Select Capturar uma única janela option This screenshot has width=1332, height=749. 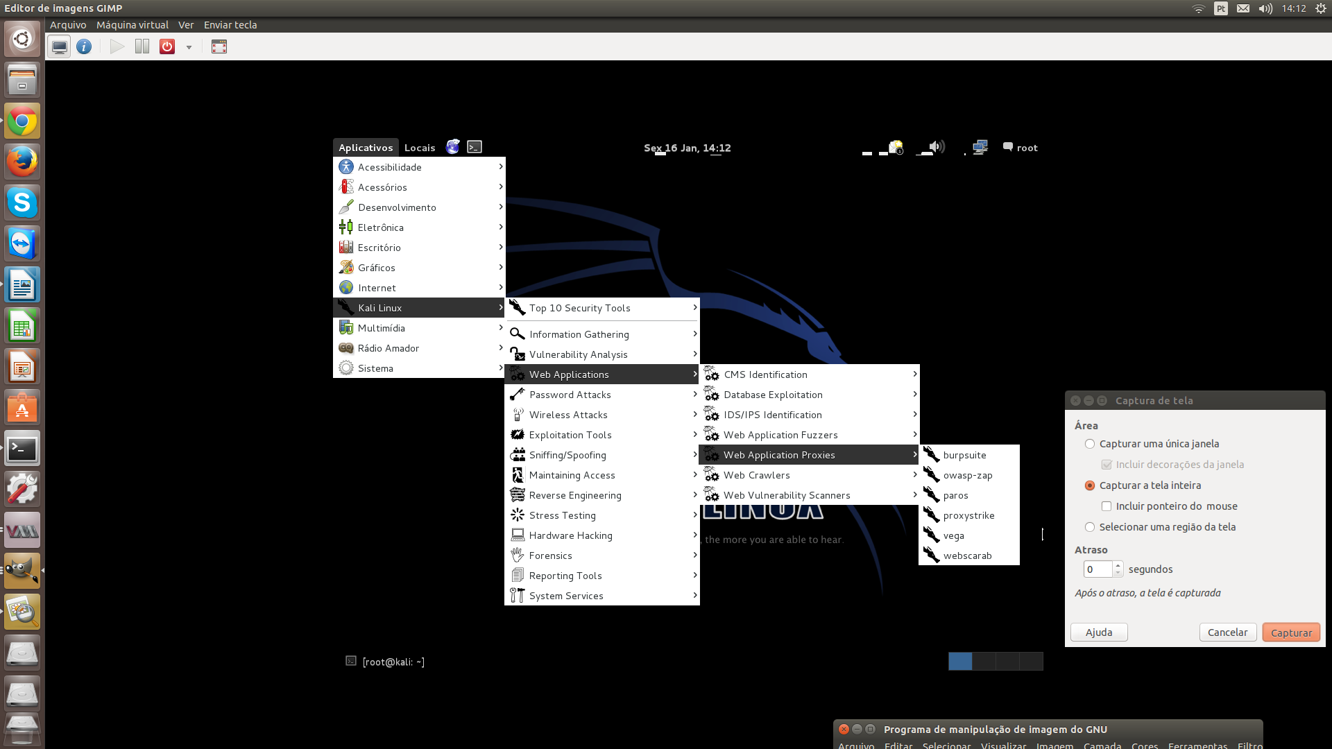tap(1152, 444)
